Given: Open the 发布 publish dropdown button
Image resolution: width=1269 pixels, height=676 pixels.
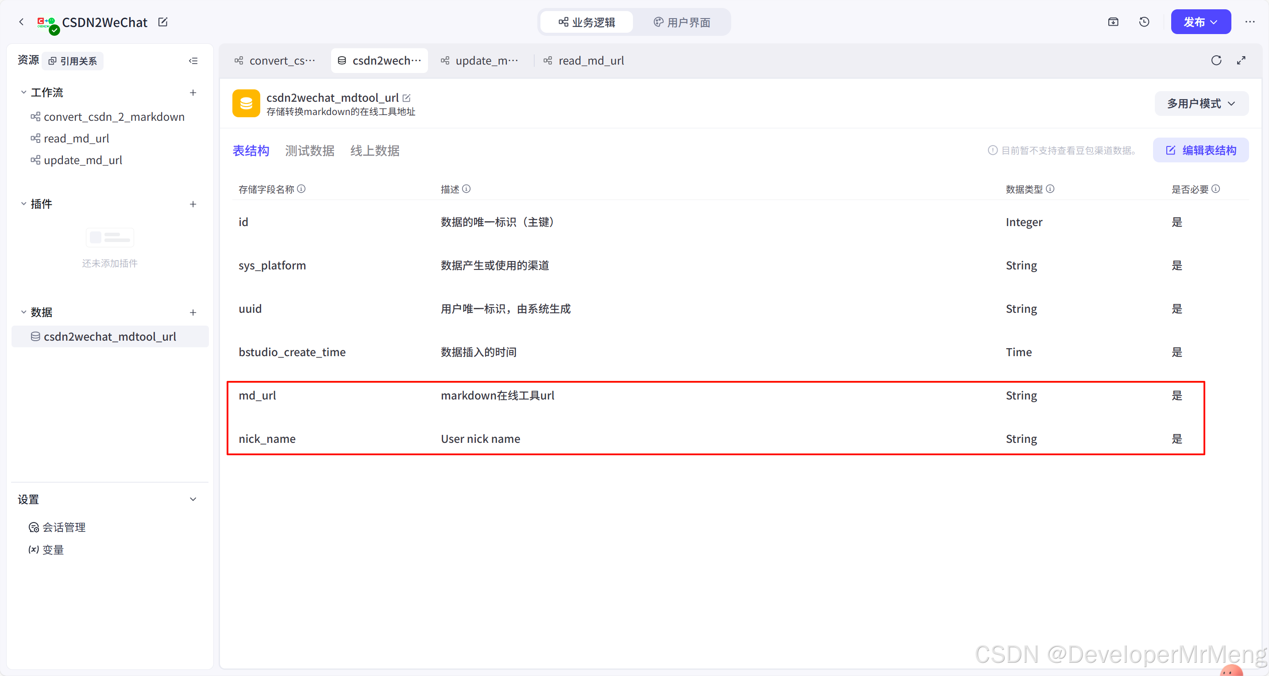Looking at the screenshot, I should point(1200,22).
